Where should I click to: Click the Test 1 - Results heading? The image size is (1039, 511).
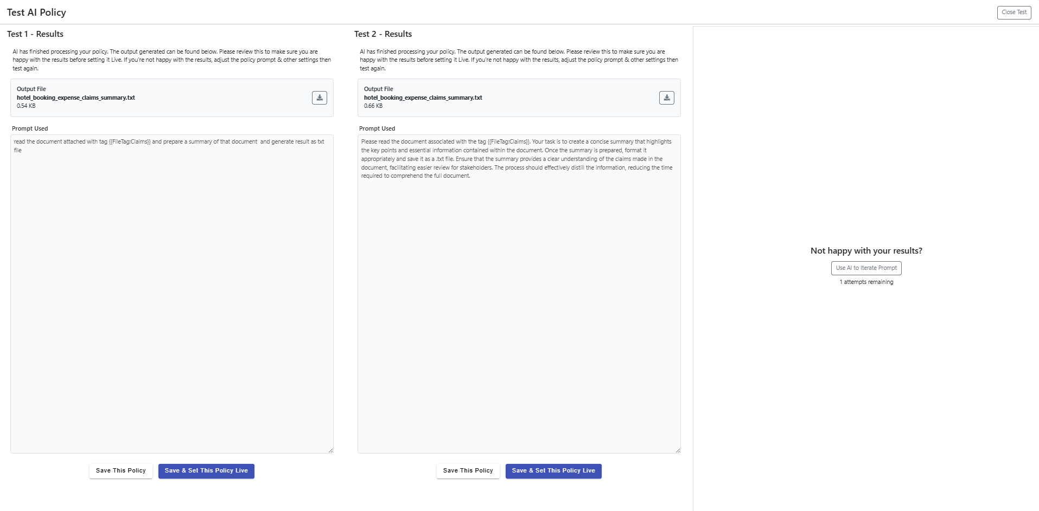[35, 34]
